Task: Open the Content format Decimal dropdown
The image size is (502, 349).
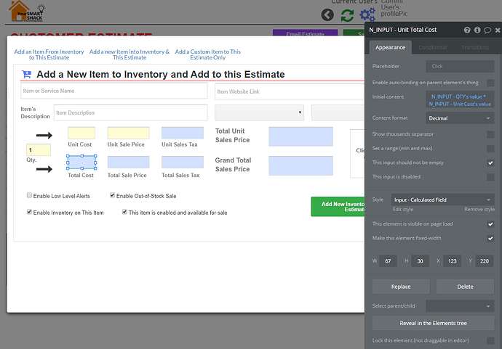Action: tap(460, 118)
